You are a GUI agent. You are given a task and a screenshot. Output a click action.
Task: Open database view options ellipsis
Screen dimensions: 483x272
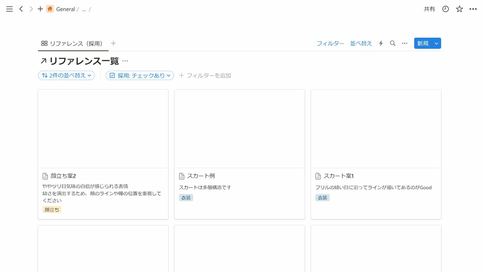(x=405, y=43)
